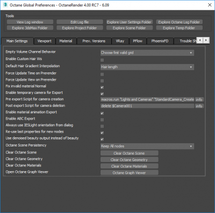This screenshot has width=215, height=213.
Task: Uncheck Fix invalid material Normal
Action: coord(102,87)
